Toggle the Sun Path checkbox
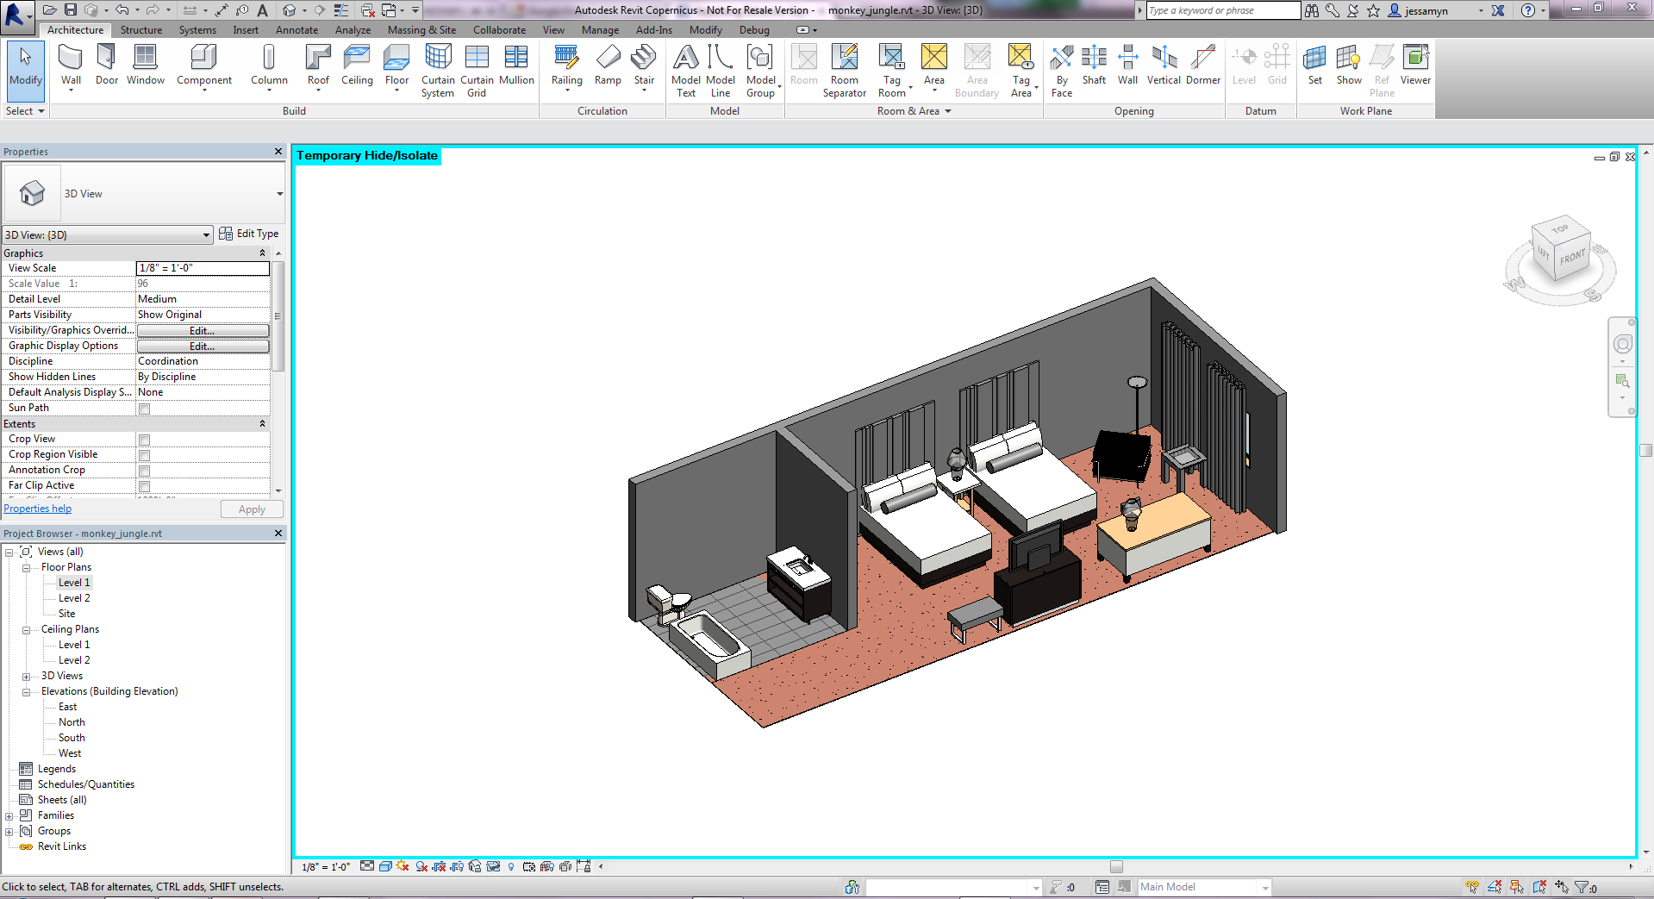 click(x=145, y=409)
